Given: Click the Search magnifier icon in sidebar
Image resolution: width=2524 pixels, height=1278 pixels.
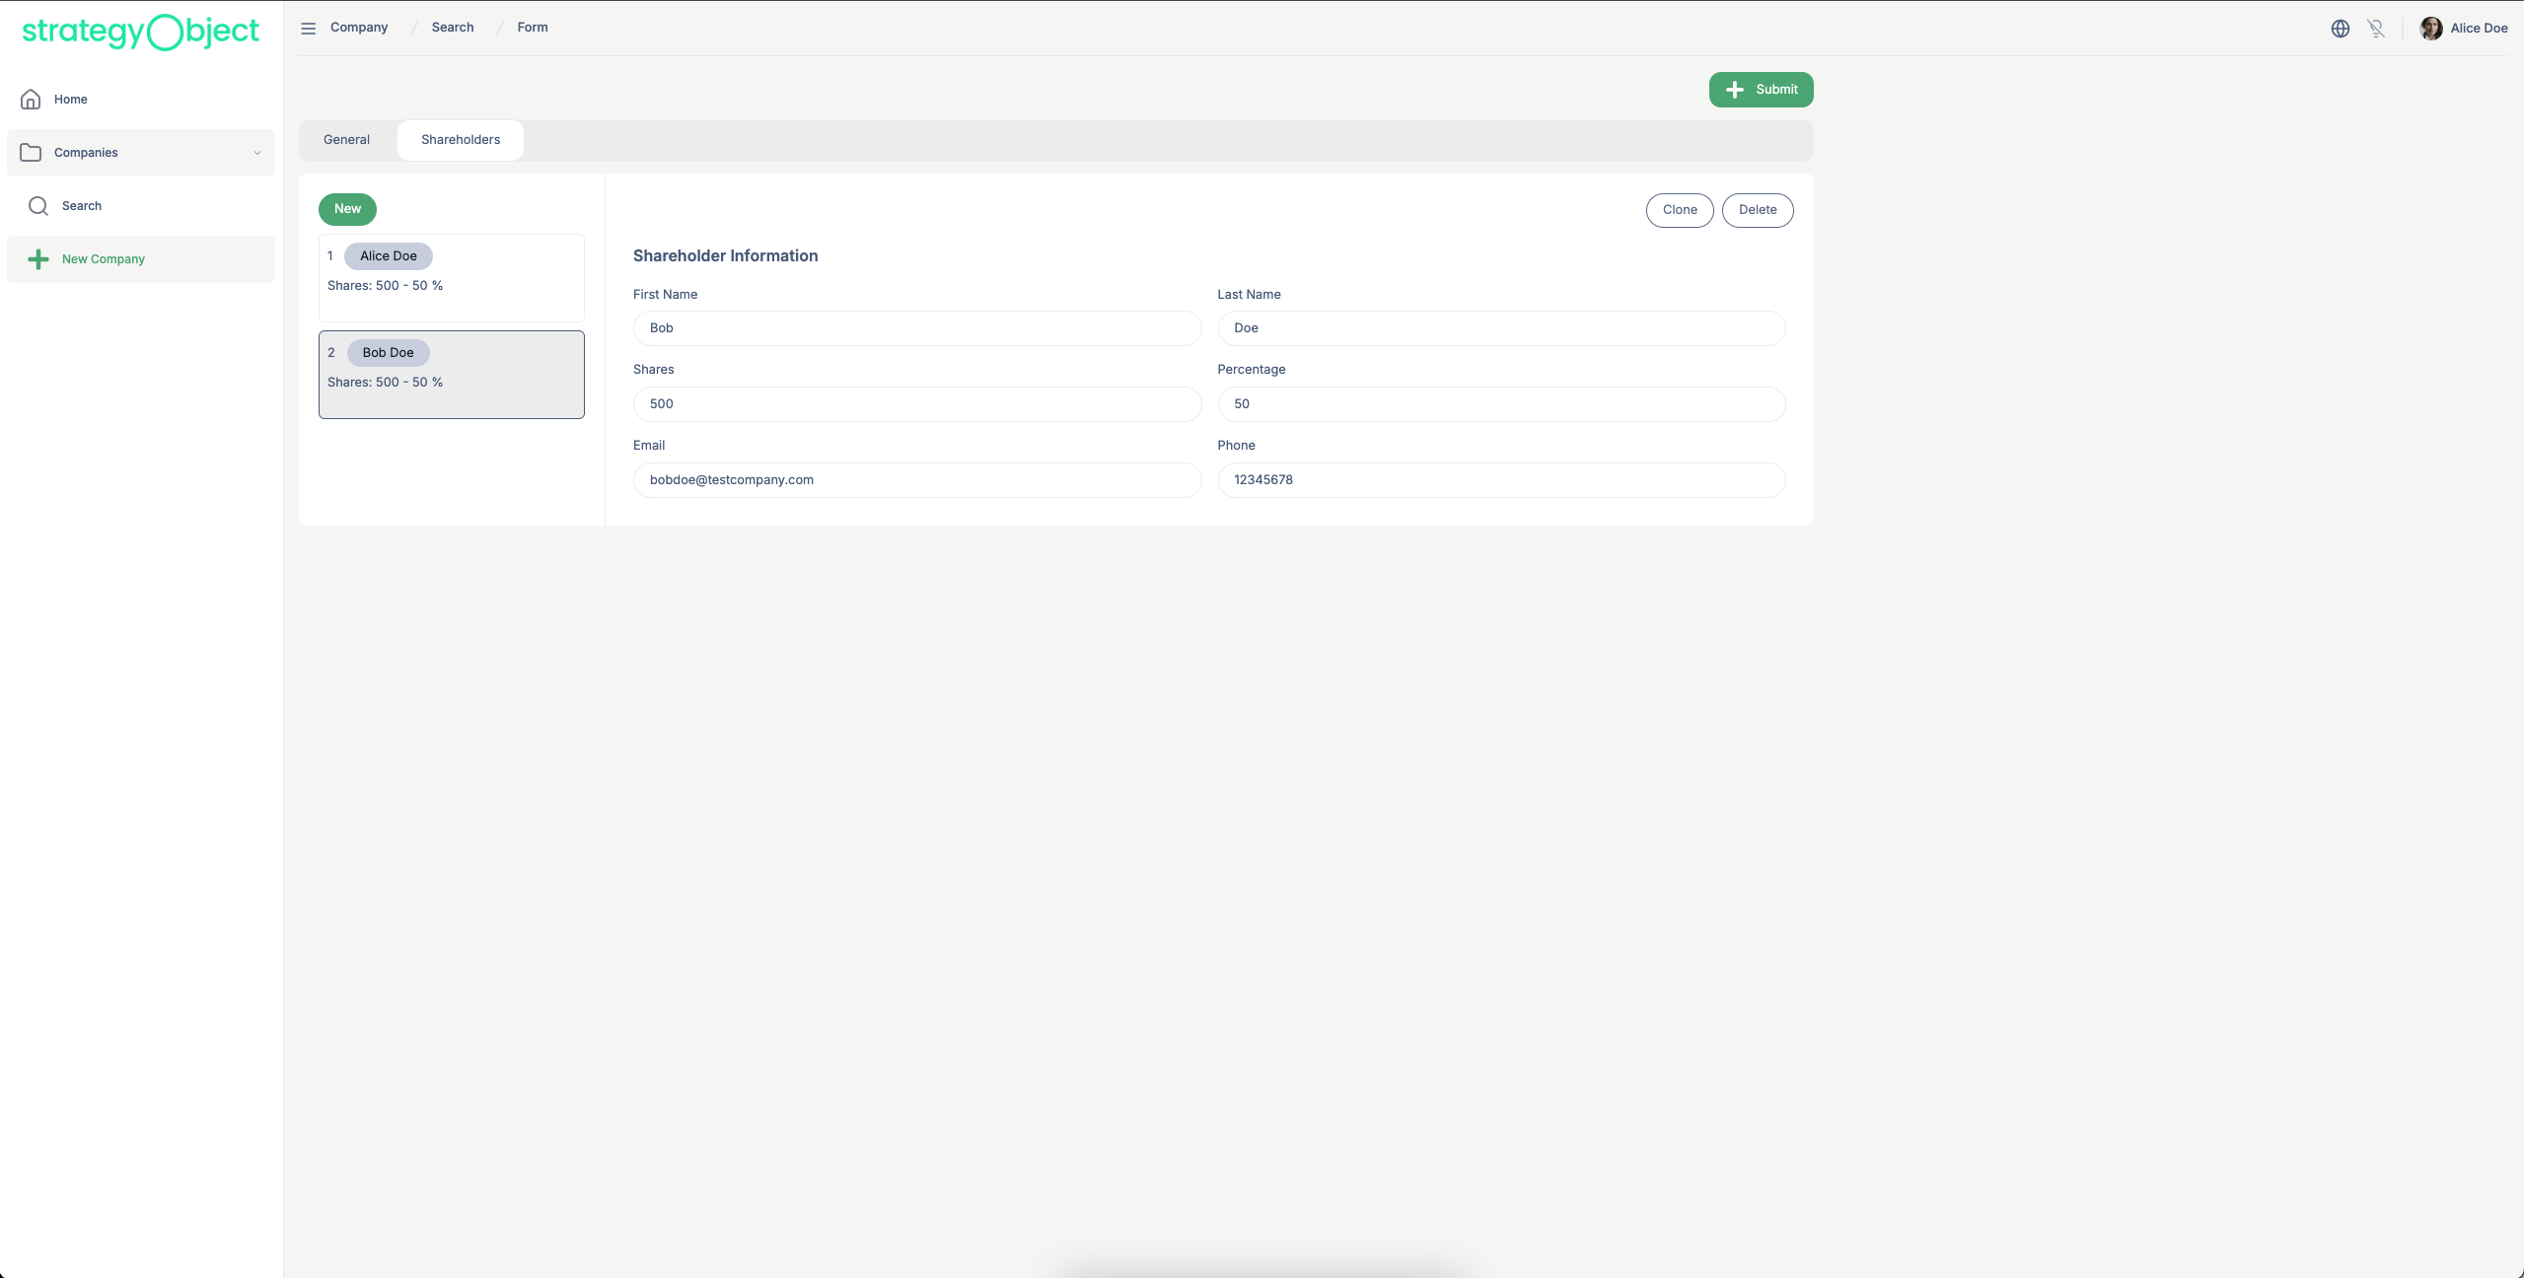Looking at the screenshot, I should [x=38, y=206].
